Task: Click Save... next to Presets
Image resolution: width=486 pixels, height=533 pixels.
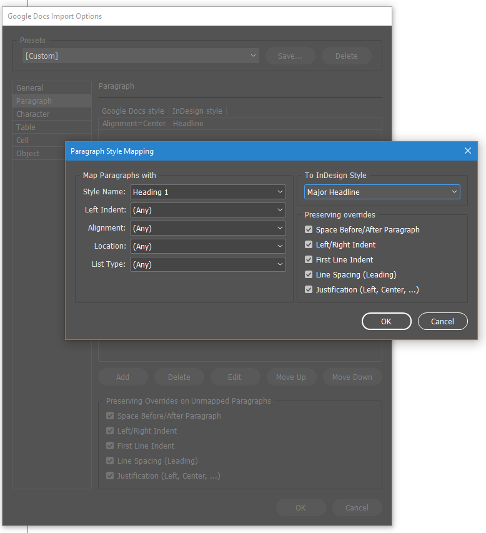Action: coord(290,56)
